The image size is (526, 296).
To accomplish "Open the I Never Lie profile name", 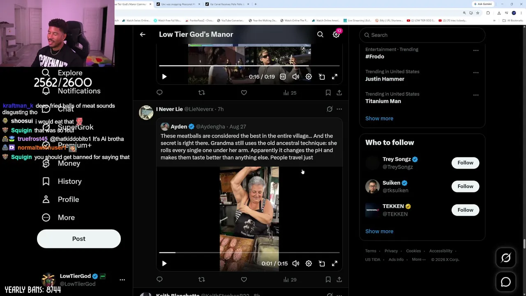I will tap(169, 109).
